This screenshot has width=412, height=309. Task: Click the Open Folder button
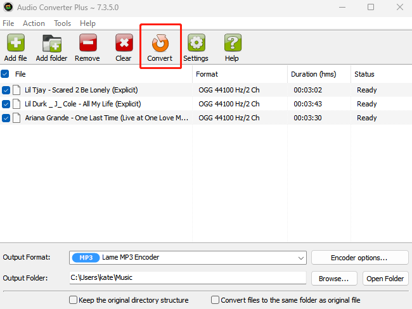[385, 278]
